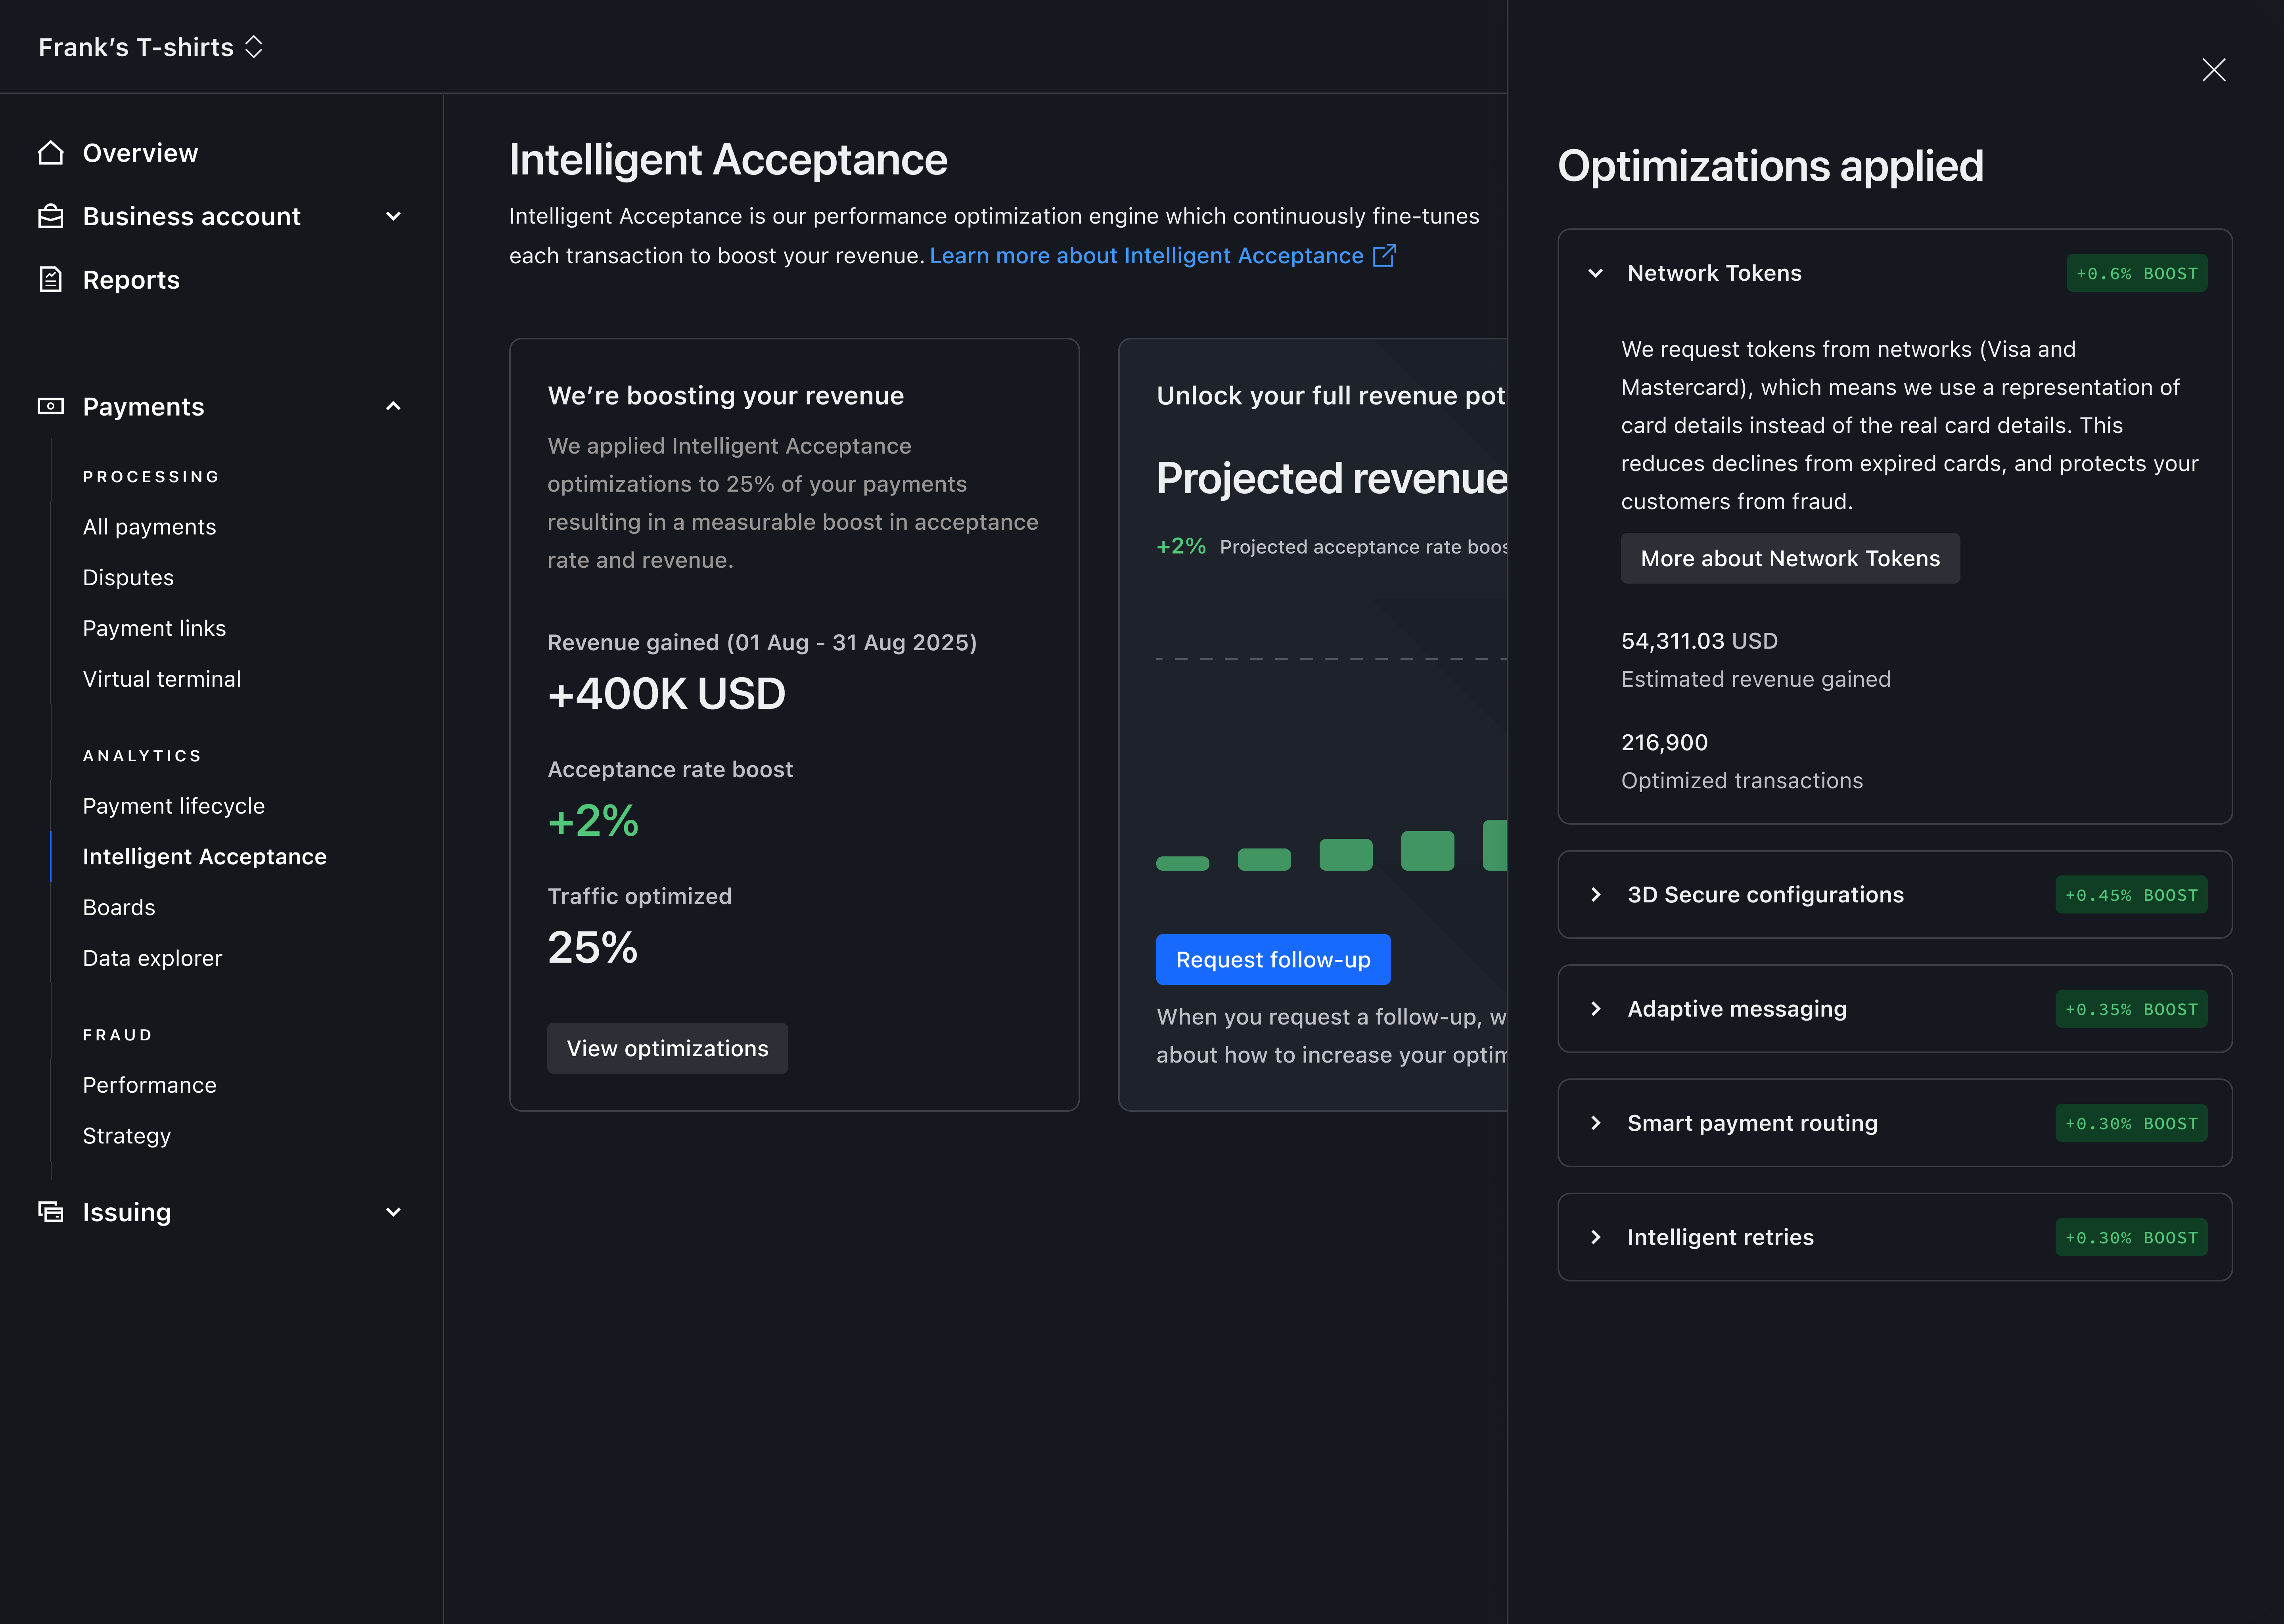Open Virtual terminal
2284x1624 pixels.
tap(162, 679)
